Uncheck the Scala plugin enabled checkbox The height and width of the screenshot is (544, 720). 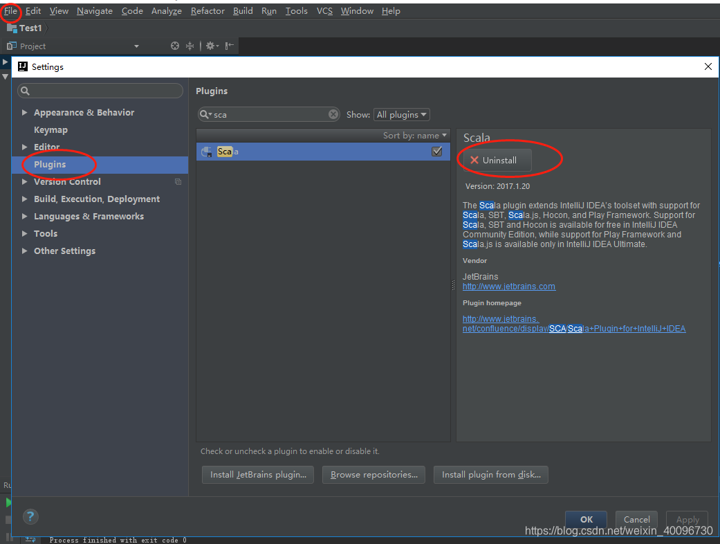click(436, 152)
